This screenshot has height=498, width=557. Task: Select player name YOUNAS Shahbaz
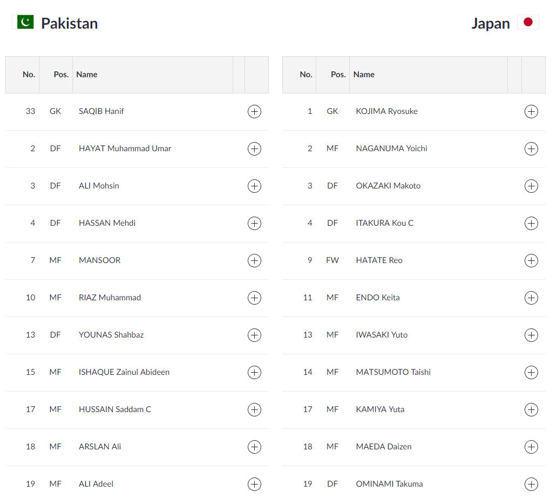point(111,335)
